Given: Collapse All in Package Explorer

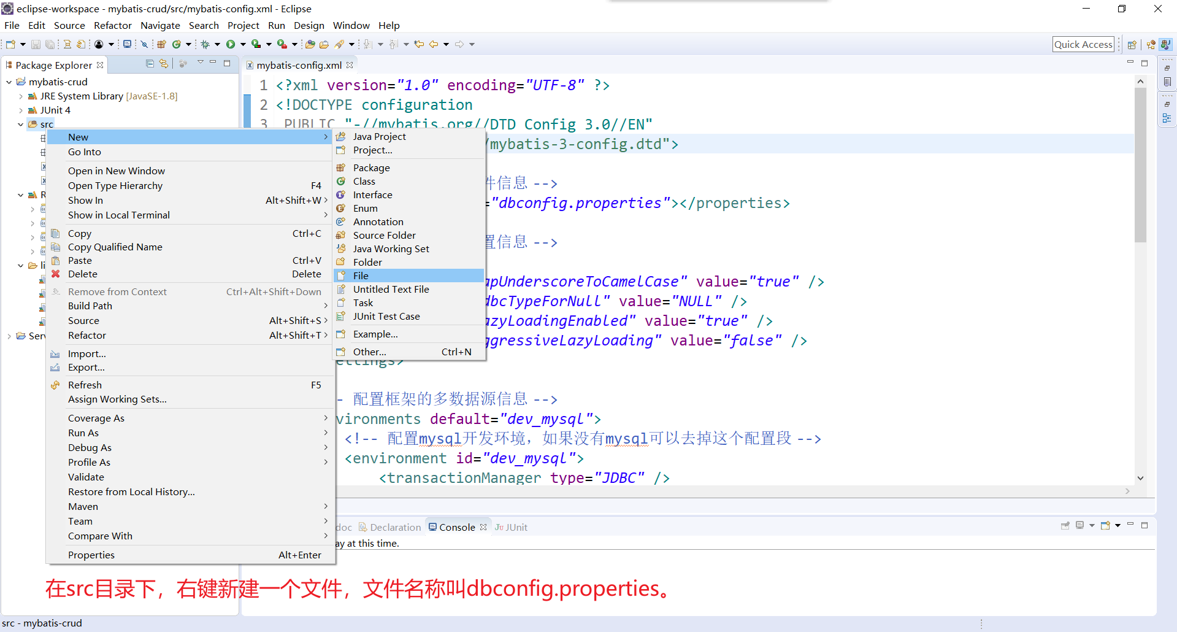Looking at the screenshot, I should [150, 63].
